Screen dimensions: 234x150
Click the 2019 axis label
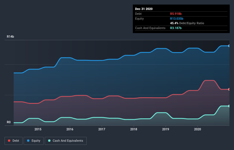click(x=166, y=129)
